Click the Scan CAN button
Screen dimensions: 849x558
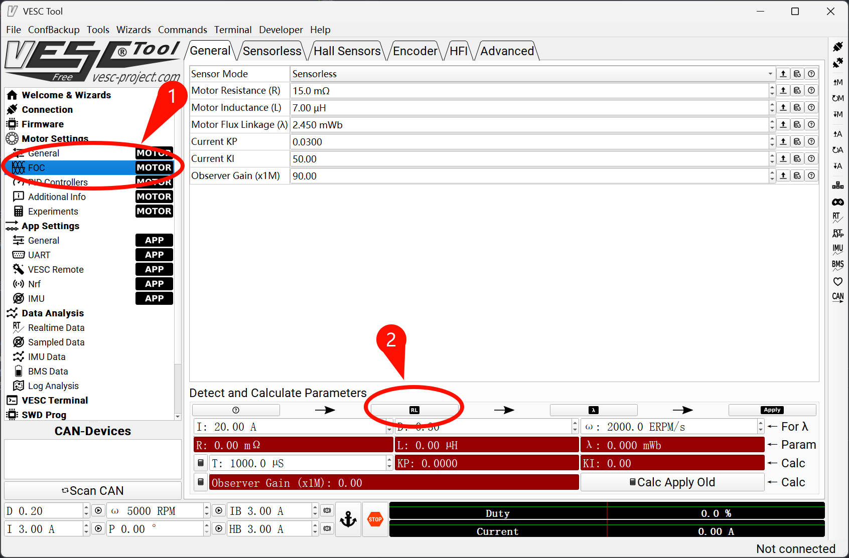[x=93, y=490]
